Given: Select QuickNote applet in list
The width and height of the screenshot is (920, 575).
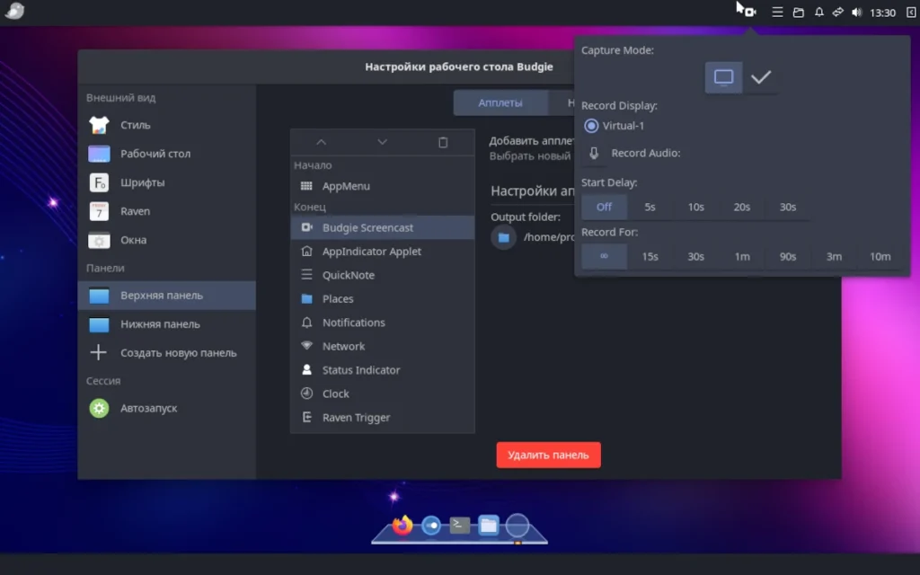Looking at the screenshot, I should click(383, 275).
